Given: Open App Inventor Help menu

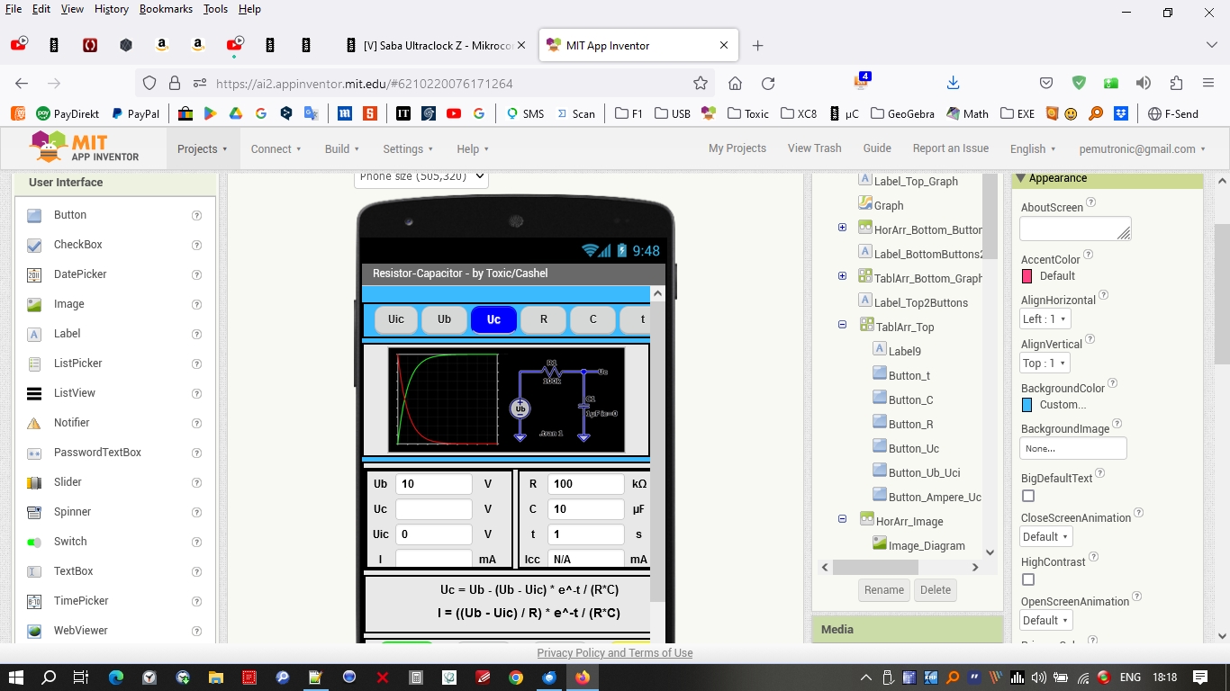Looking at the screenshot, I should pyautogui.click(x=473, y=149).
